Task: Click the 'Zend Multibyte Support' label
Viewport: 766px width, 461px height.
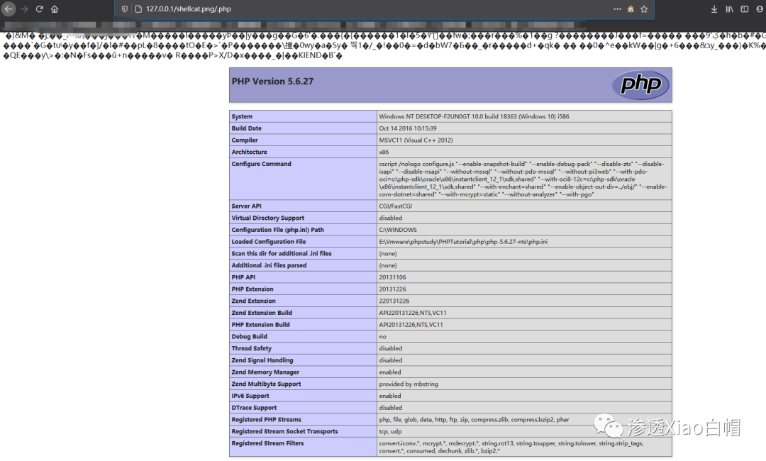Action: tap(266, 384)
